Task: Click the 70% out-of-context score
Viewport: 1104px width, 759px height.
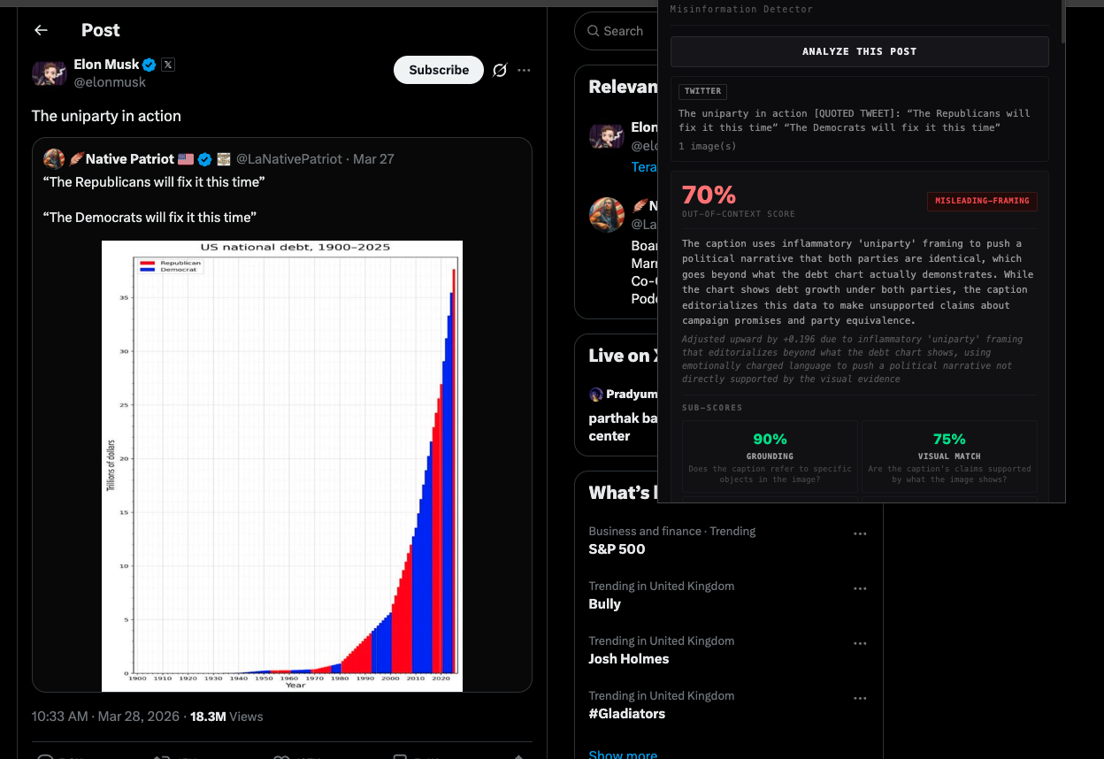Action: click(x=709, y=195)
